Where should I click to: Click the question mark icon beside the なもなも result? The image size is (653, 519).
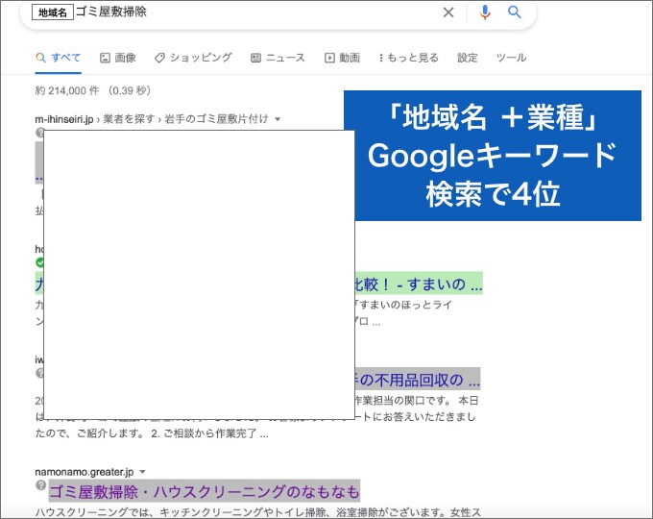[x=40, y=485]
